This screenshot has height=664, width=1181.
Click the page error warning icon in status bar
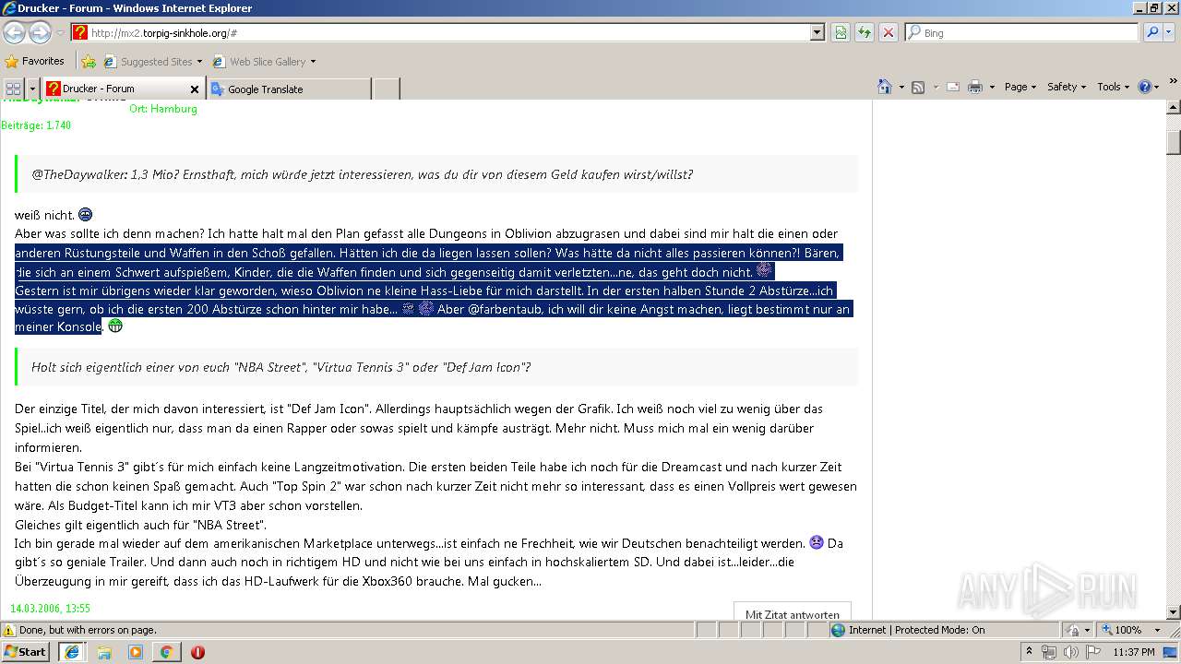pos(9,630)
